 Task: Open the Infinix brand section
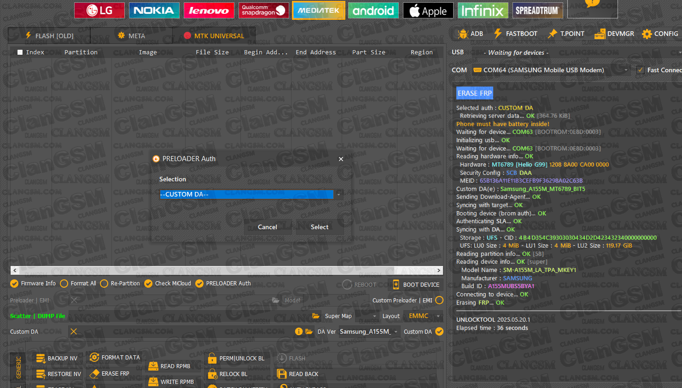(483, 10)
